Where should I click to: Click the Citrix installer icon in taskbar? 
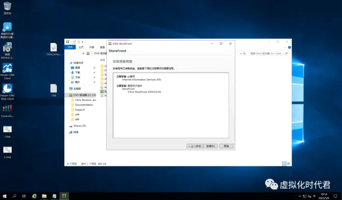tap(64, 196)
